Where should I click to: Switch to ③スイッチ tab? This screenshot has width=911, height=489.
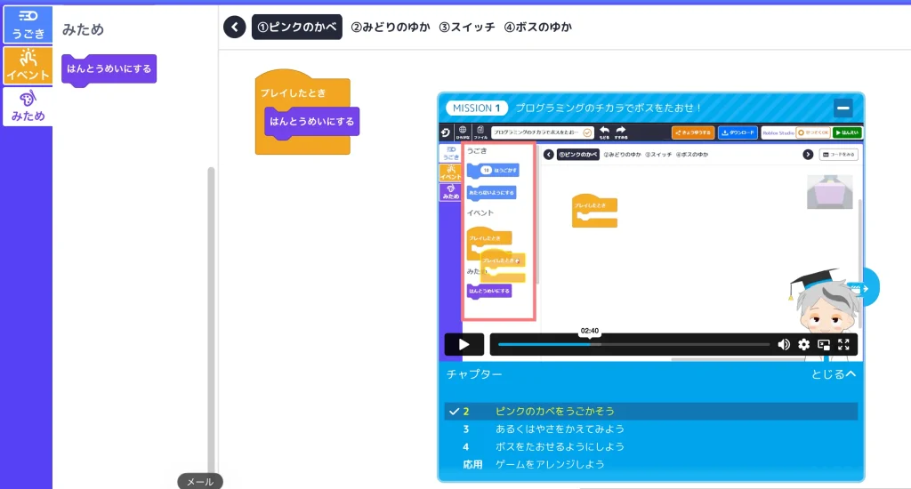tap(467, 27)
